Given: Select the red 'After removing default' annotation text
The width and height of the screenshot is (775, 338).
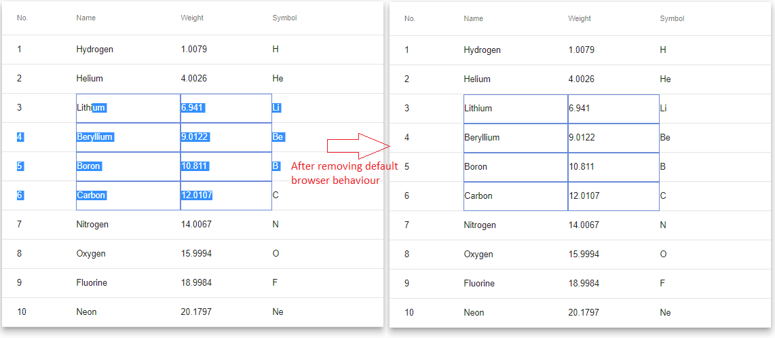Looking at the screenshot, I should pyautogui.click(x=345, y=166).
